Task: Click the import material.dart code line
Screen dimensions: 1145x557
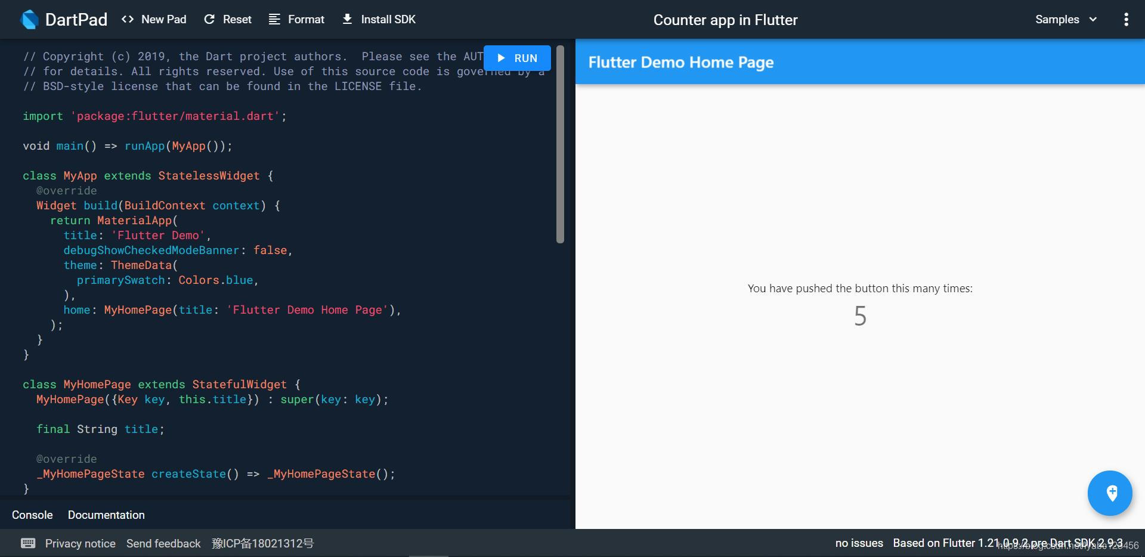Action: (154, 116)
